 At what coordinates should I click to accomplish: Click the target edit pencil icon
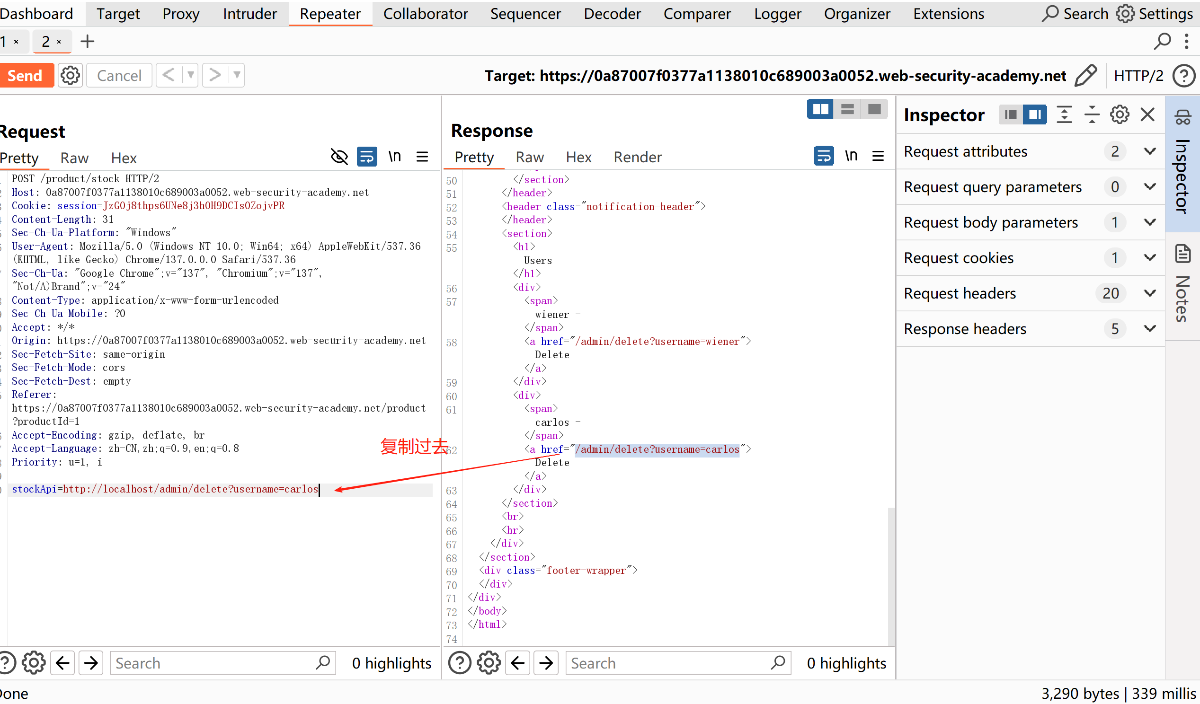pos(1086,75)
